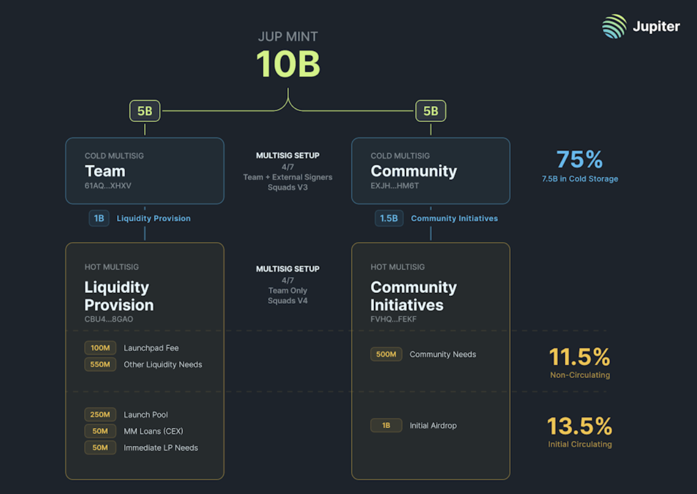Click the Community cold multisig title

click(x=414, y=171)
